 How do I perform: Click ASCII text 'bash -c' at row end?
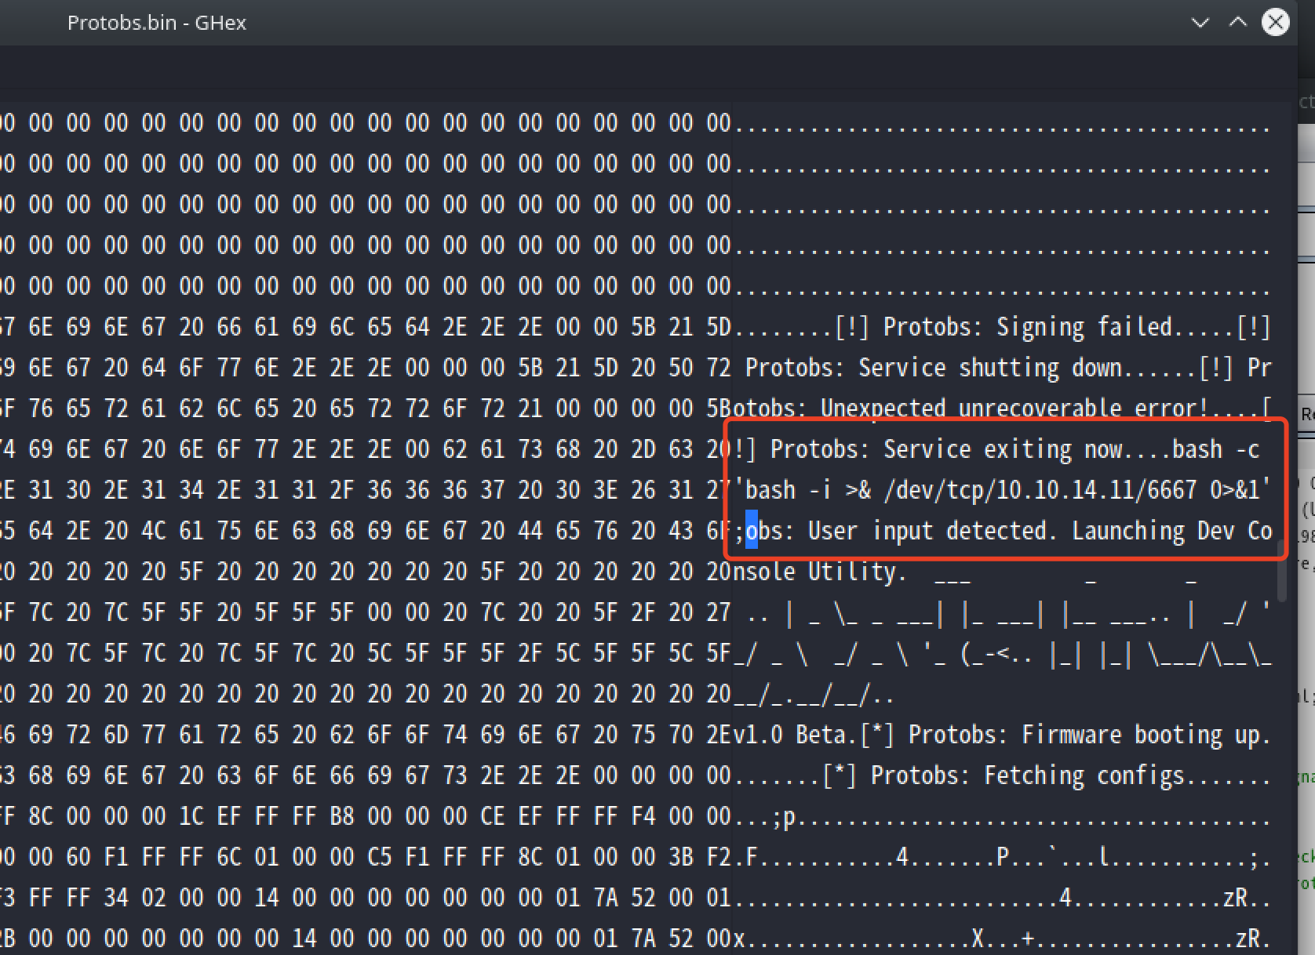[1215, 449]
